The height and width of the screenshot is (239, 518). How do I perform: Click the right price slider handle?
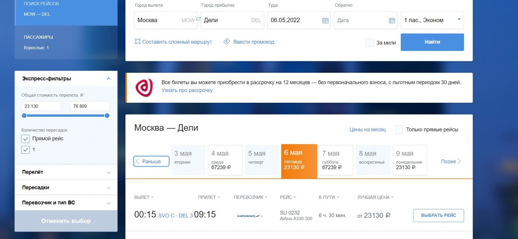point(107,116)
